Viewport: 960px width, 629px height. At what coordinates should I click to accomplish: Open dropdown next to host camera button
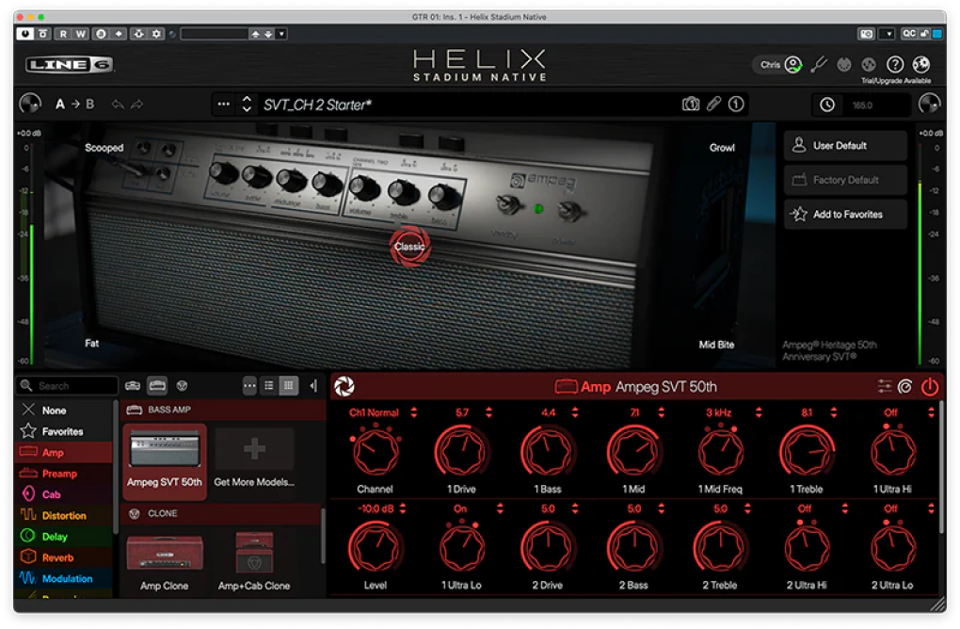coord(888,34)
